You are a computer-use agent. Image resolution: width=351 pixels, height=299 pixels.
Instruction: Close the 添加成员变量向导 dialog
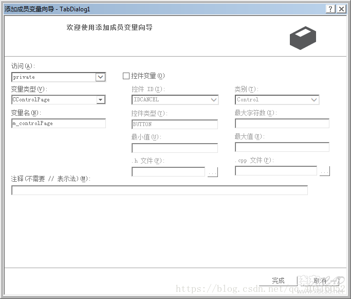[341, 9]
